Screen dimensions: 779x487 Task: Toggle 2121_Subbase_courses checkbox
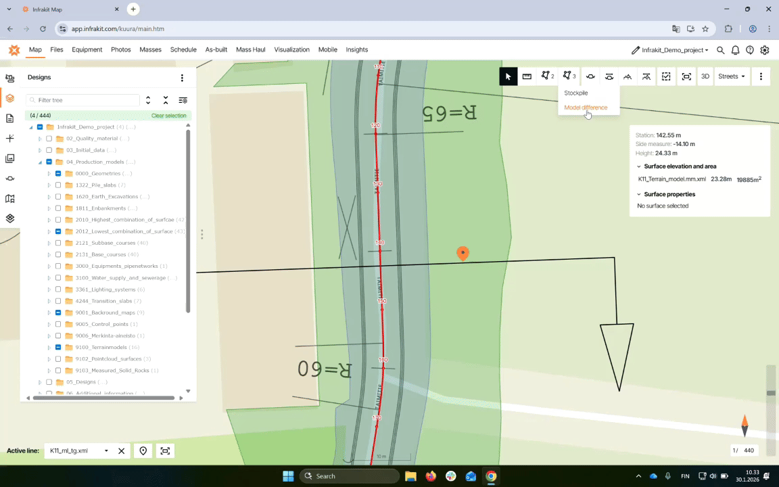(58, 243)
